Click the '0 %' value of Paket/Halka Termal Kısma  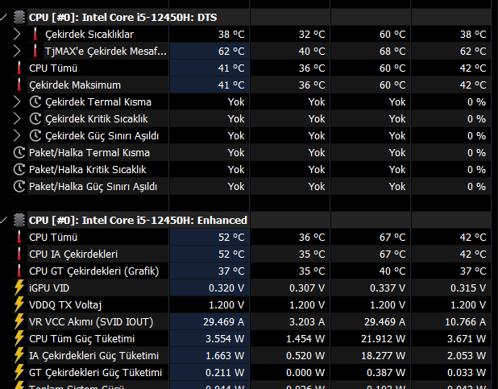click(476, 153)
